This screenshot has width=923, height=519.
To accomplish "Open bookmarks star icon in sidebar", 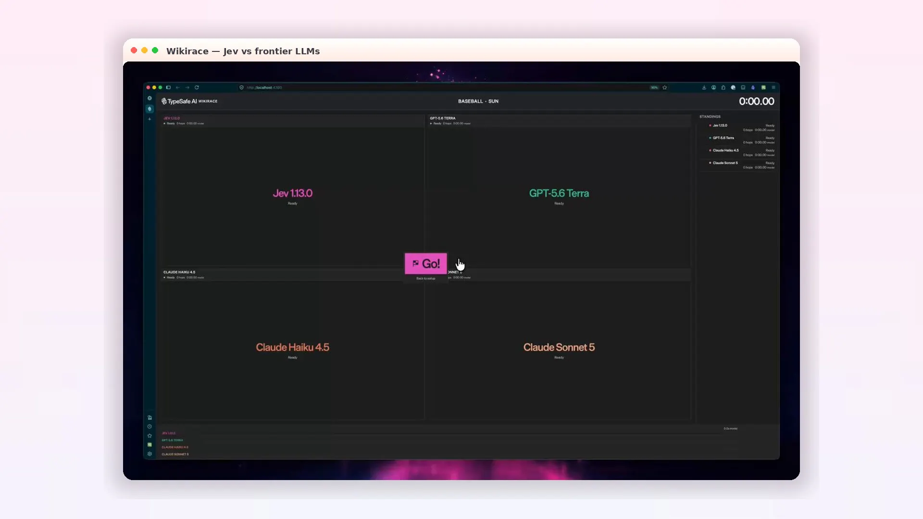I will [x=150, y=436].
